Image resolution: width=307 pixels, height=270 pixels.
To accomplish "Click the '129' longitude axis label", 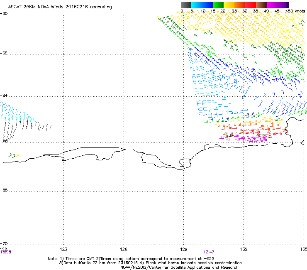I will pos(184,249).
